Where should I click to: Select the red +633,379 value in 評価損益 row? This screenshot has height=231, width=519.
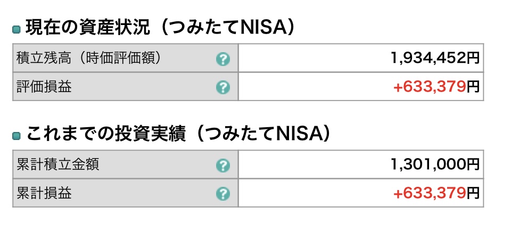[x=430, y=87]
